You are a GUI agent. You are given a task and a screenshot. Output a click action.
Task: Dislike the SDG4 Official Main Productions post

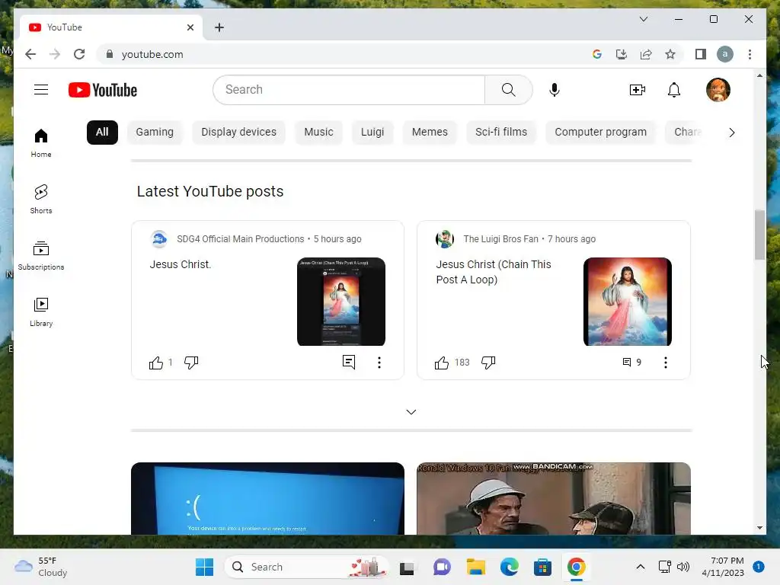point(191,363)
